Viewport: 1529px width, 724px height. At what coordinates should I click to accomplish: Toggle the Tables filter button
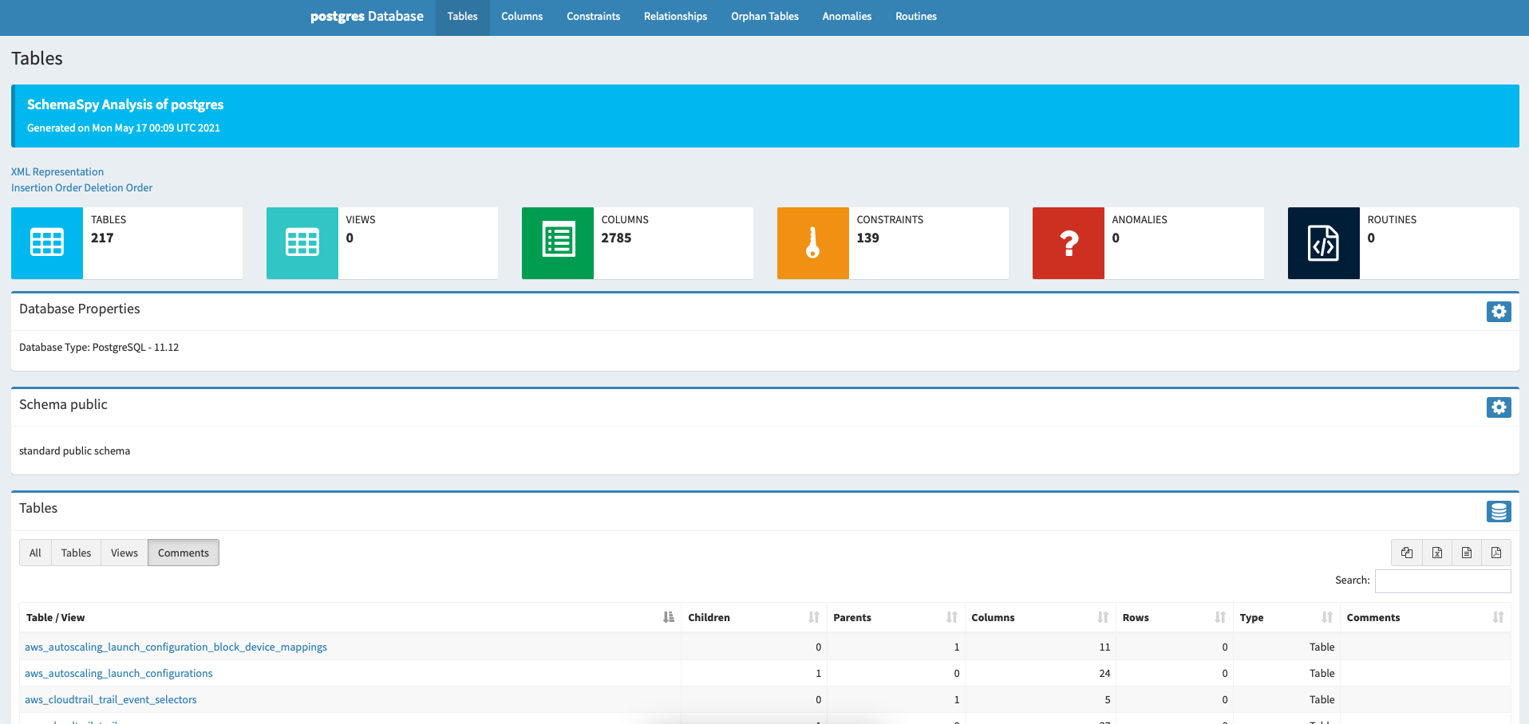pyautogui.click(x=76, y=553)
